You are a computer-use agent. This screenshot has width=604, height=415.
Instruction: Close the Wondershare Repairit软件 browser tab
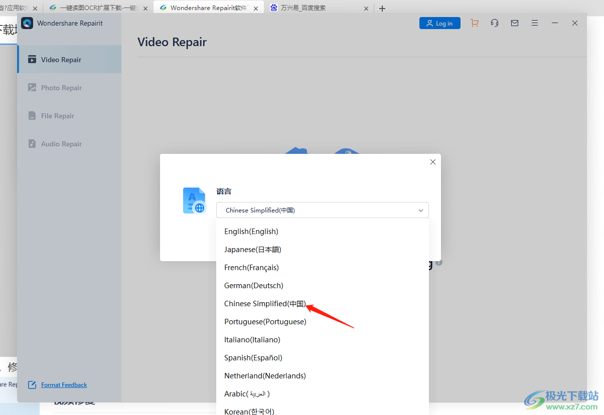click(x=256, y=9)
